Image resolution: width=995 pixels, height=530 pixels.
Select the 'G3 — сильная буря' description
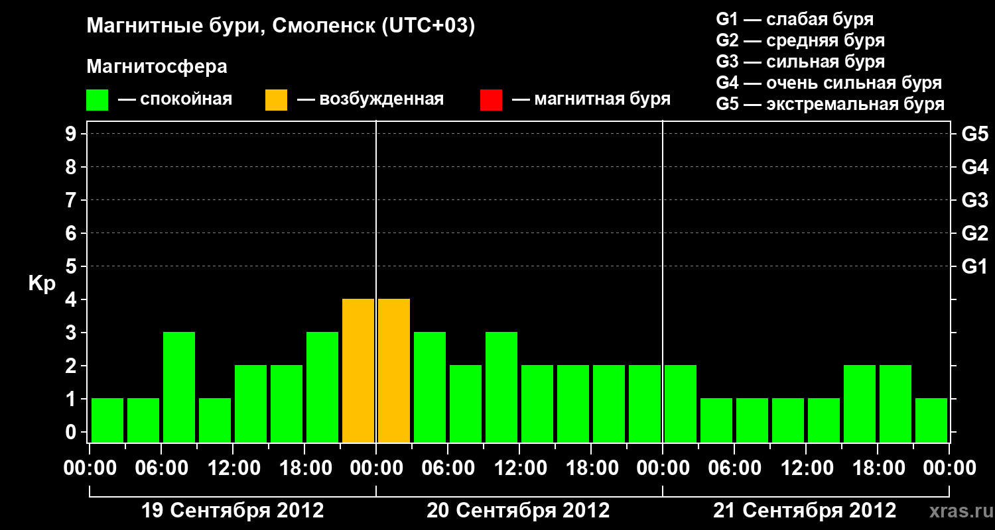[800, 62]
